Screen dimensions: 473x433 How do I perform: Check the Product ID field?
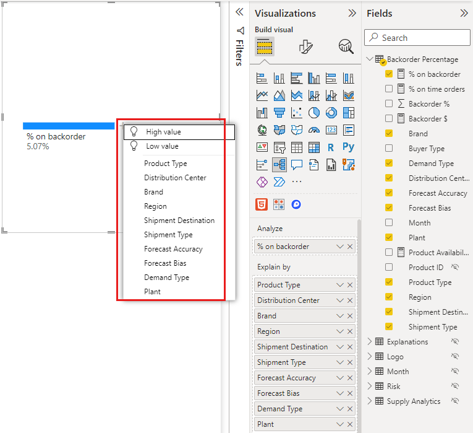(389, 267)
